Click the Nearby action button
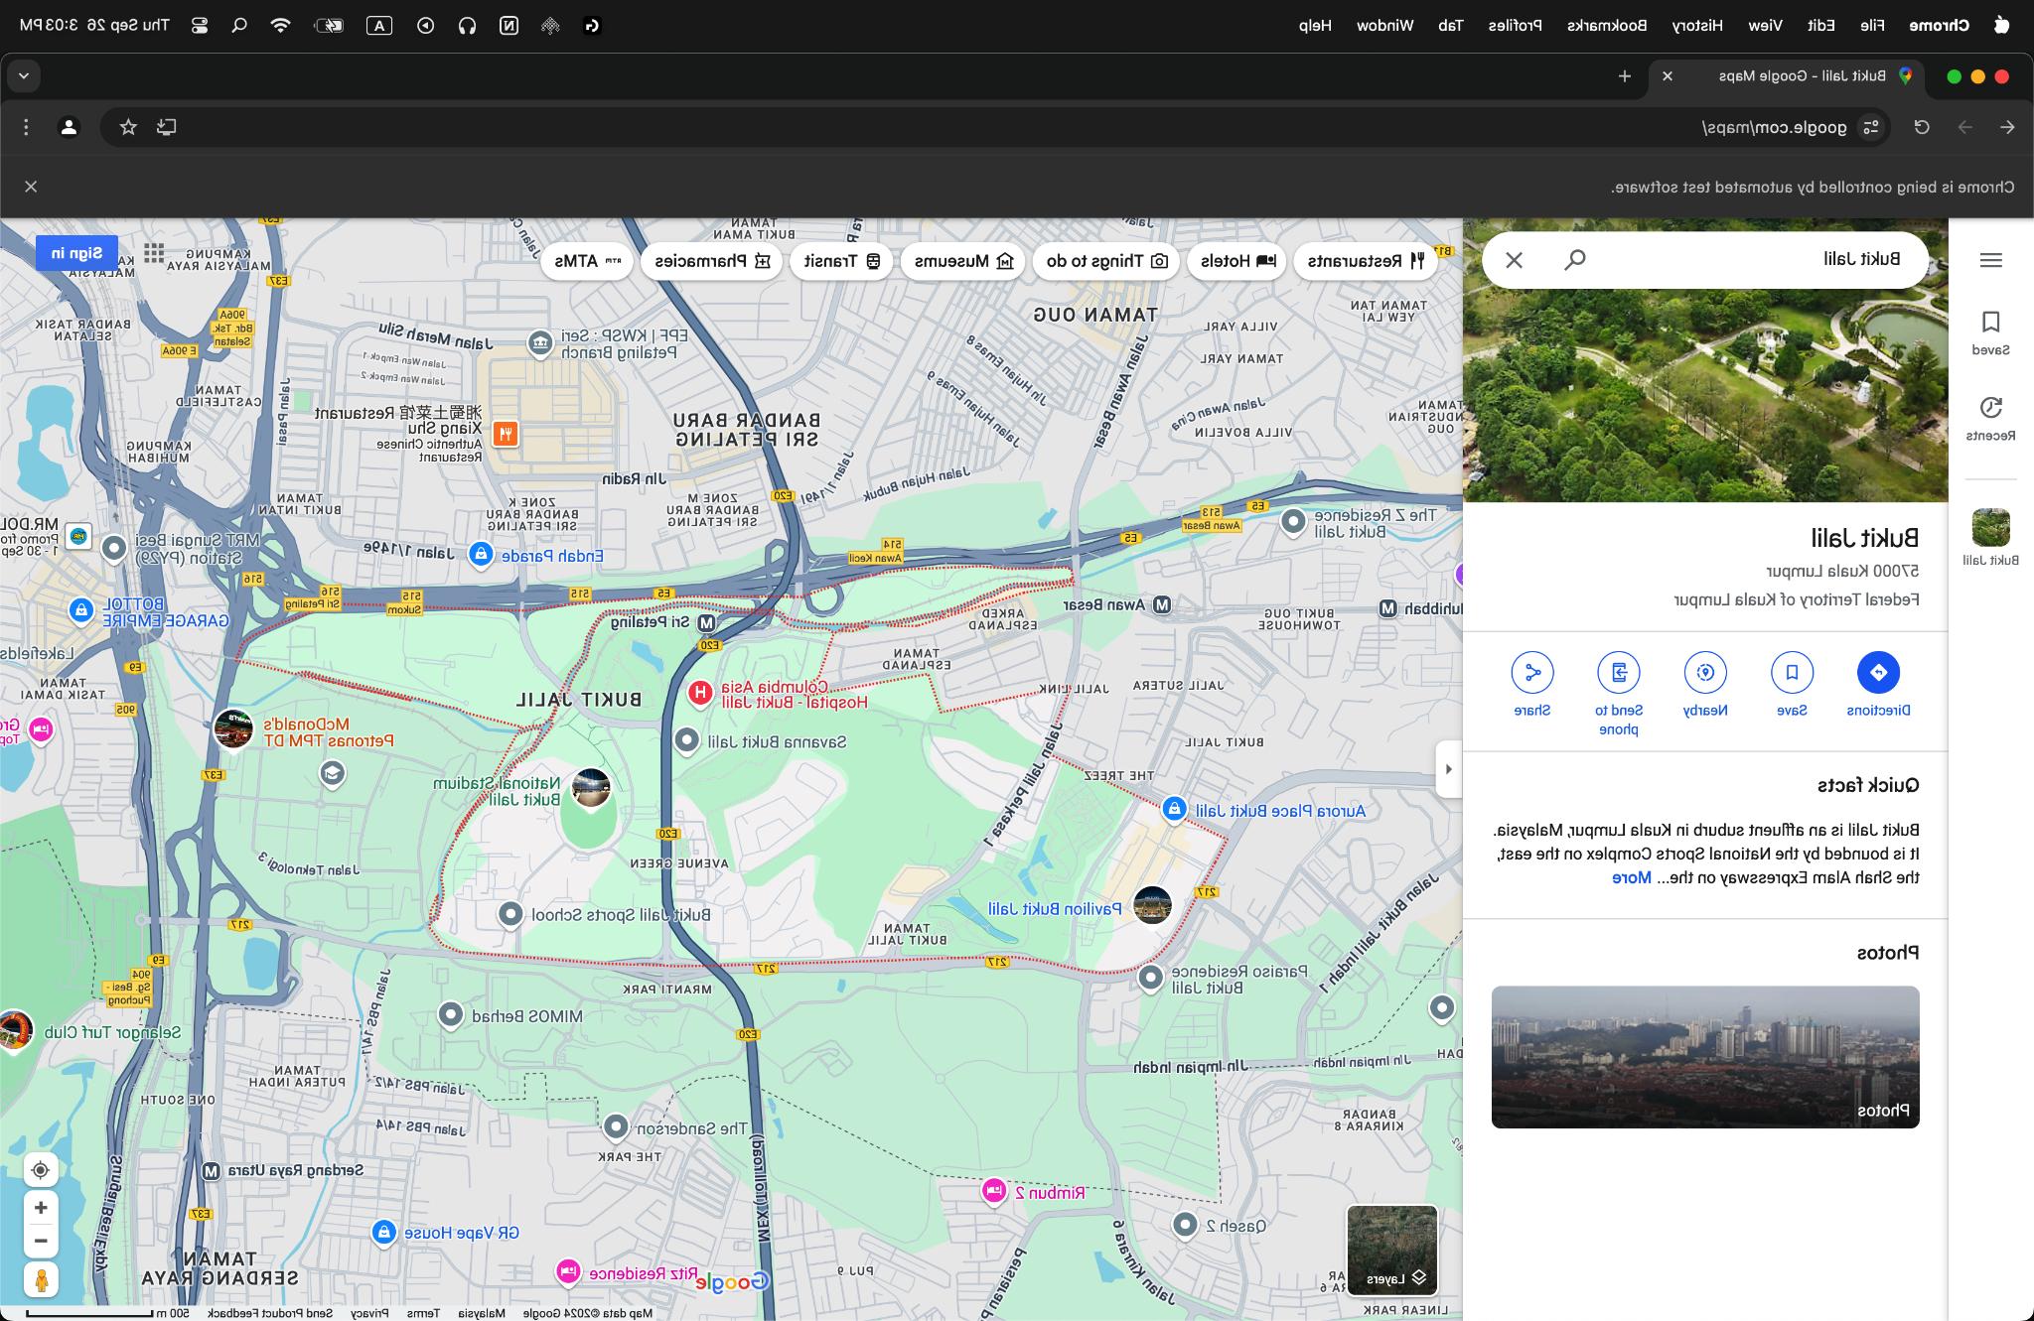 [x=1705, y=672]
